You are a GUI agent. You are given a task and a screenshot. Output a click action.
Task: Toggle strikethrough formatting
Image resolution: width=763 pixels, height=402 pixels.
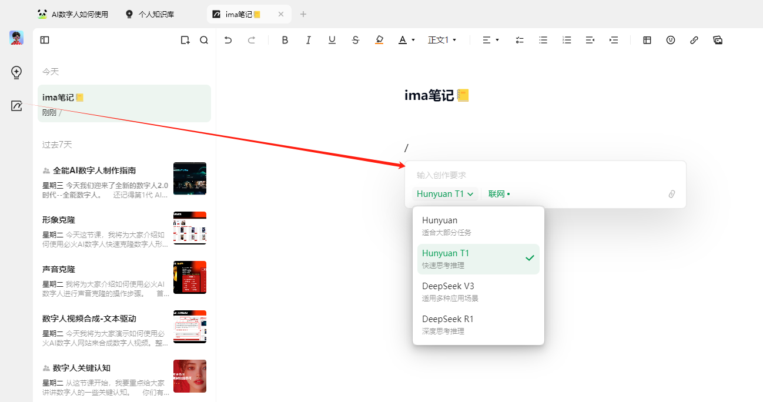(x=356, y=40)
